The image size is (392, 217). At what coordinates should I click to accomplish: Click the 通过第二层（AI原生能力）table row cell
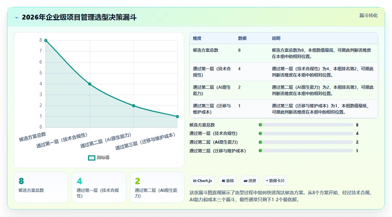(x=212, y=90)
